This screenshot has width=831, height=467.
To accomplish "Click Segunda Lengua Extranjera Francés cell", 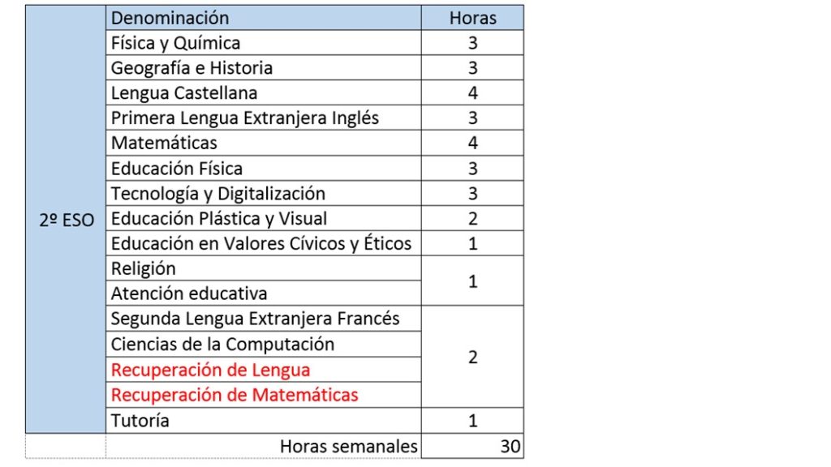I will (x=256, y=319).
